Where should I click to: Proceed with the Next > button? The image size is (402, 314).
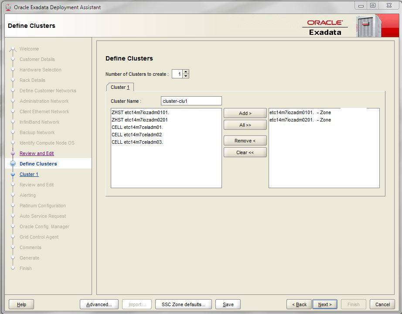324,304
